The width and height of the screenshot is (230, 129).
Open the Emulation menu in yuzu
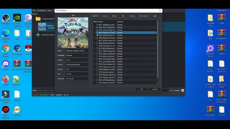[42, 10]
